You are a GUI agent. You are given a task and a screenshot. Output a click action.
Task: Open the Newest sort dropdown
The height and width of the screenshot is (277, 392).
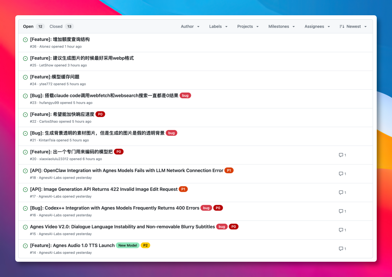[353, 27]
